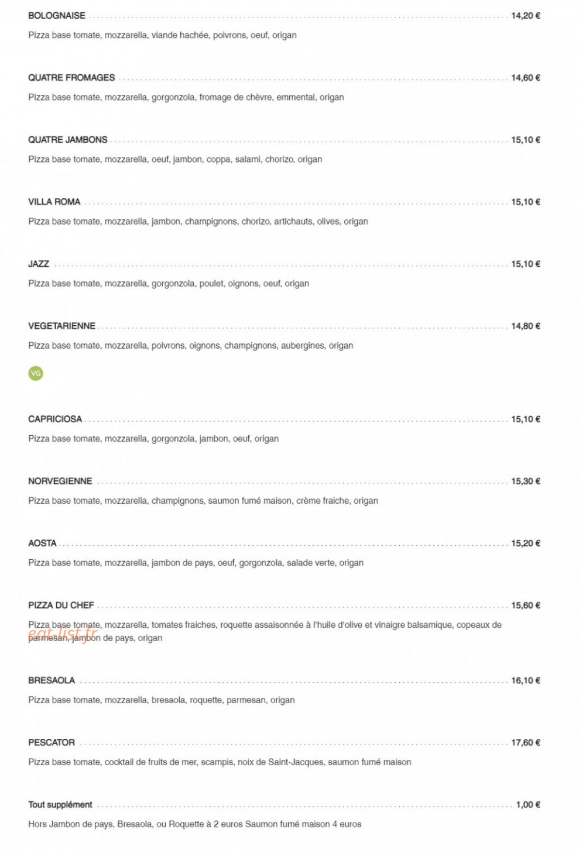The width and height of the screenshot is (579, 850).
Task: Click the 17,60 € Pescator price
Action: pyautogui.click(x=526, y=742)
